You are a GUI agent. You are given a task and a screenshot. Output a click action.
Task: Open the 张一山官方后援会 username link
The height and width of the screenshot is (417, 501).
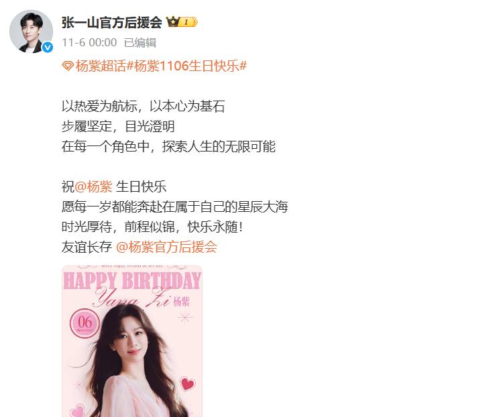tap(112, 22)
